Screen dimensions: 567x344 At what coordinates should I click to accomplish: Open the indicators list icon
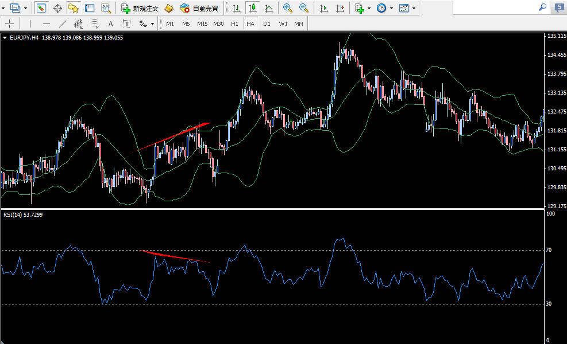click(x=359, y=8)
